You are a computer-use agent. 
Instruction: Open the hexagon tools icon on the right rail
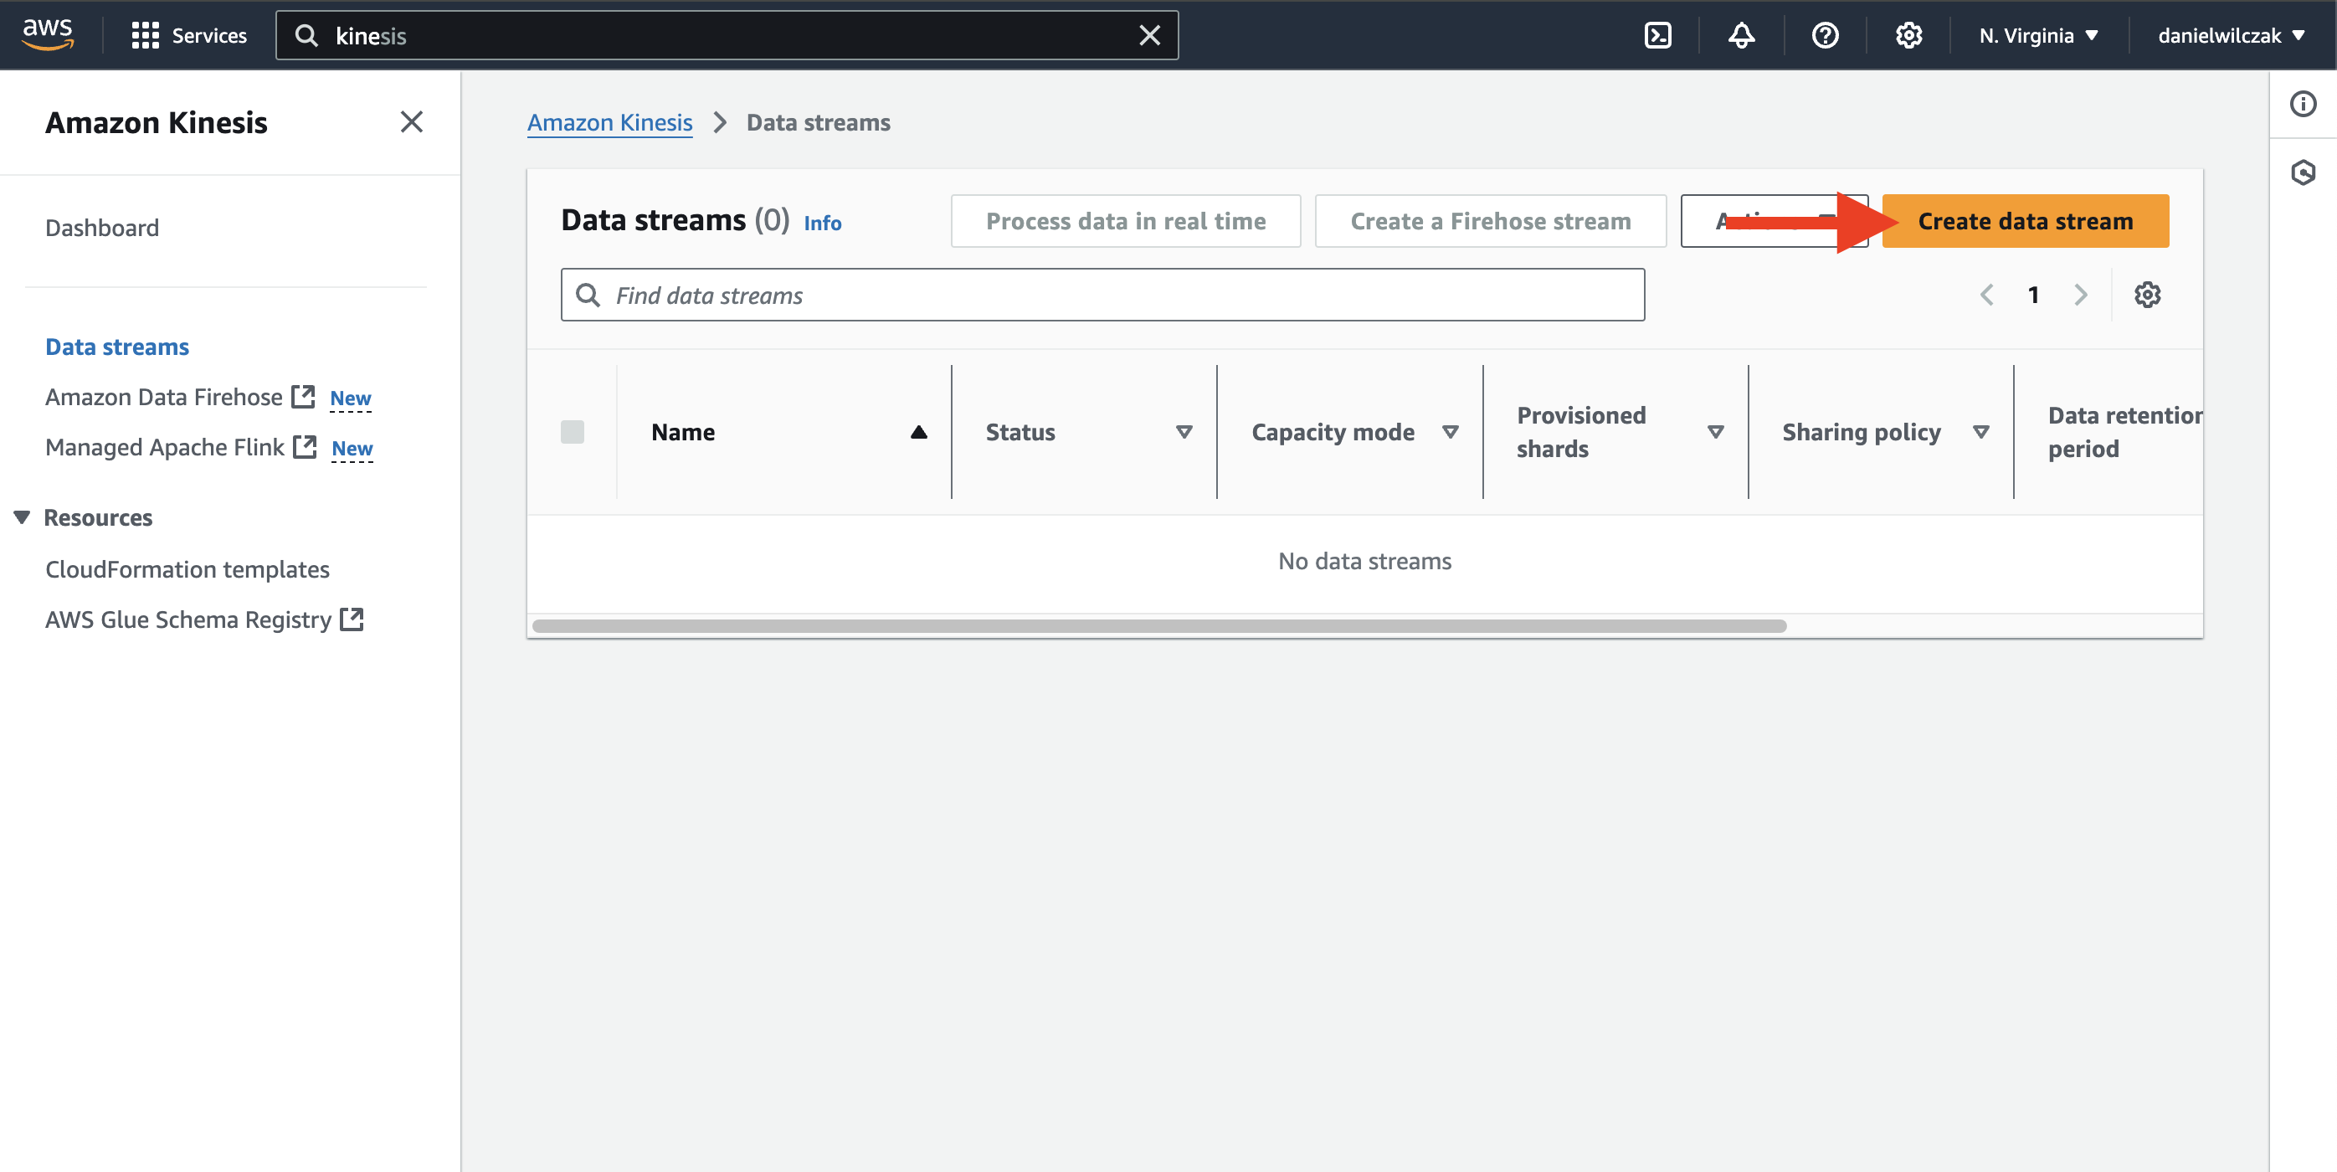point(2302,172)
